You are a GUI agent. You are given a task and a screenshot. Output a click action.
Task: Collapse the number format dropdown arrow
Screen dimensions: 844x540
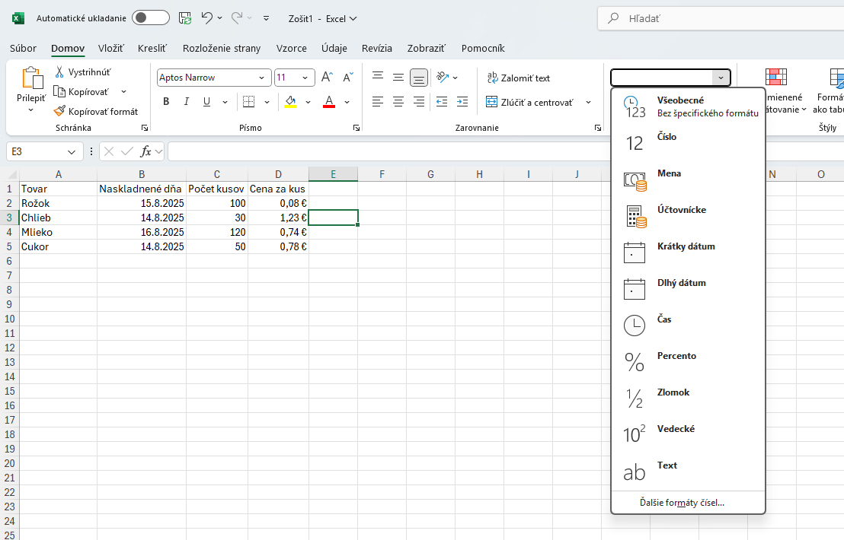pos(721,78)
